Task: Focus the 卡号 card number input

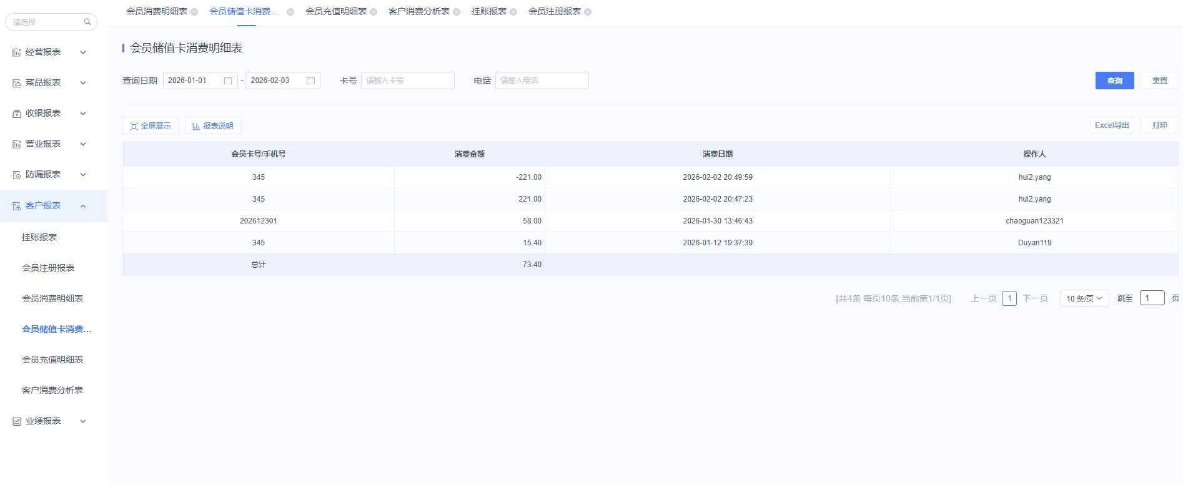Action: click(408, 81)
